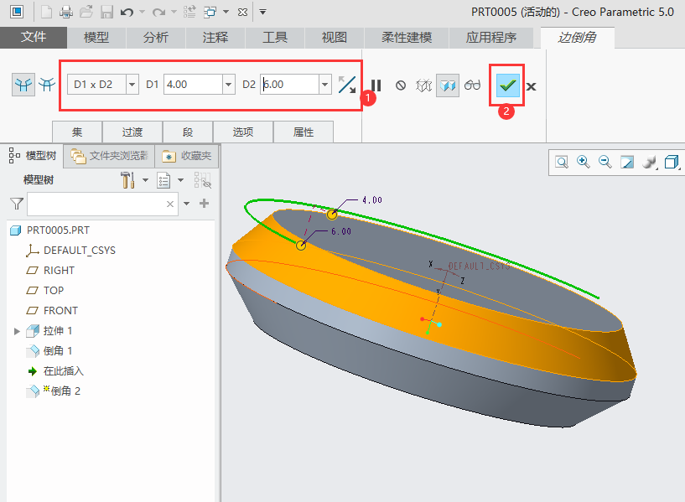This screenshot has height=502, width=685.
Task: Pause the chamfer tool
Action: pyautogui.click(x=376, y=85)
